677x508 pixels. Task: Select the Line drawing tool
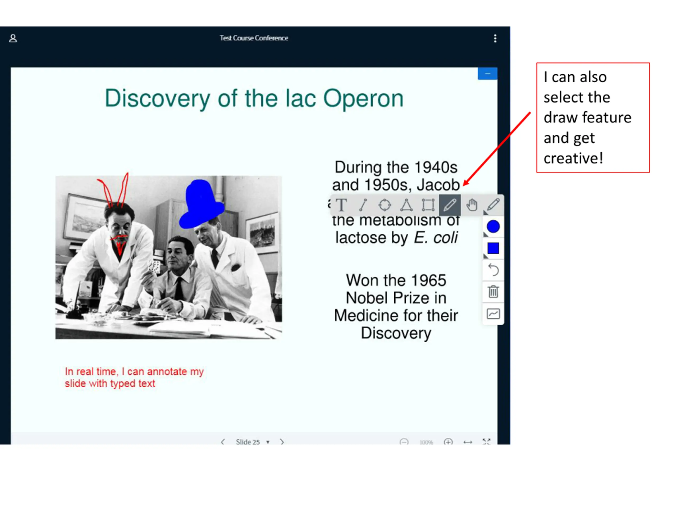pyautogui.click(x=363, y=205)
